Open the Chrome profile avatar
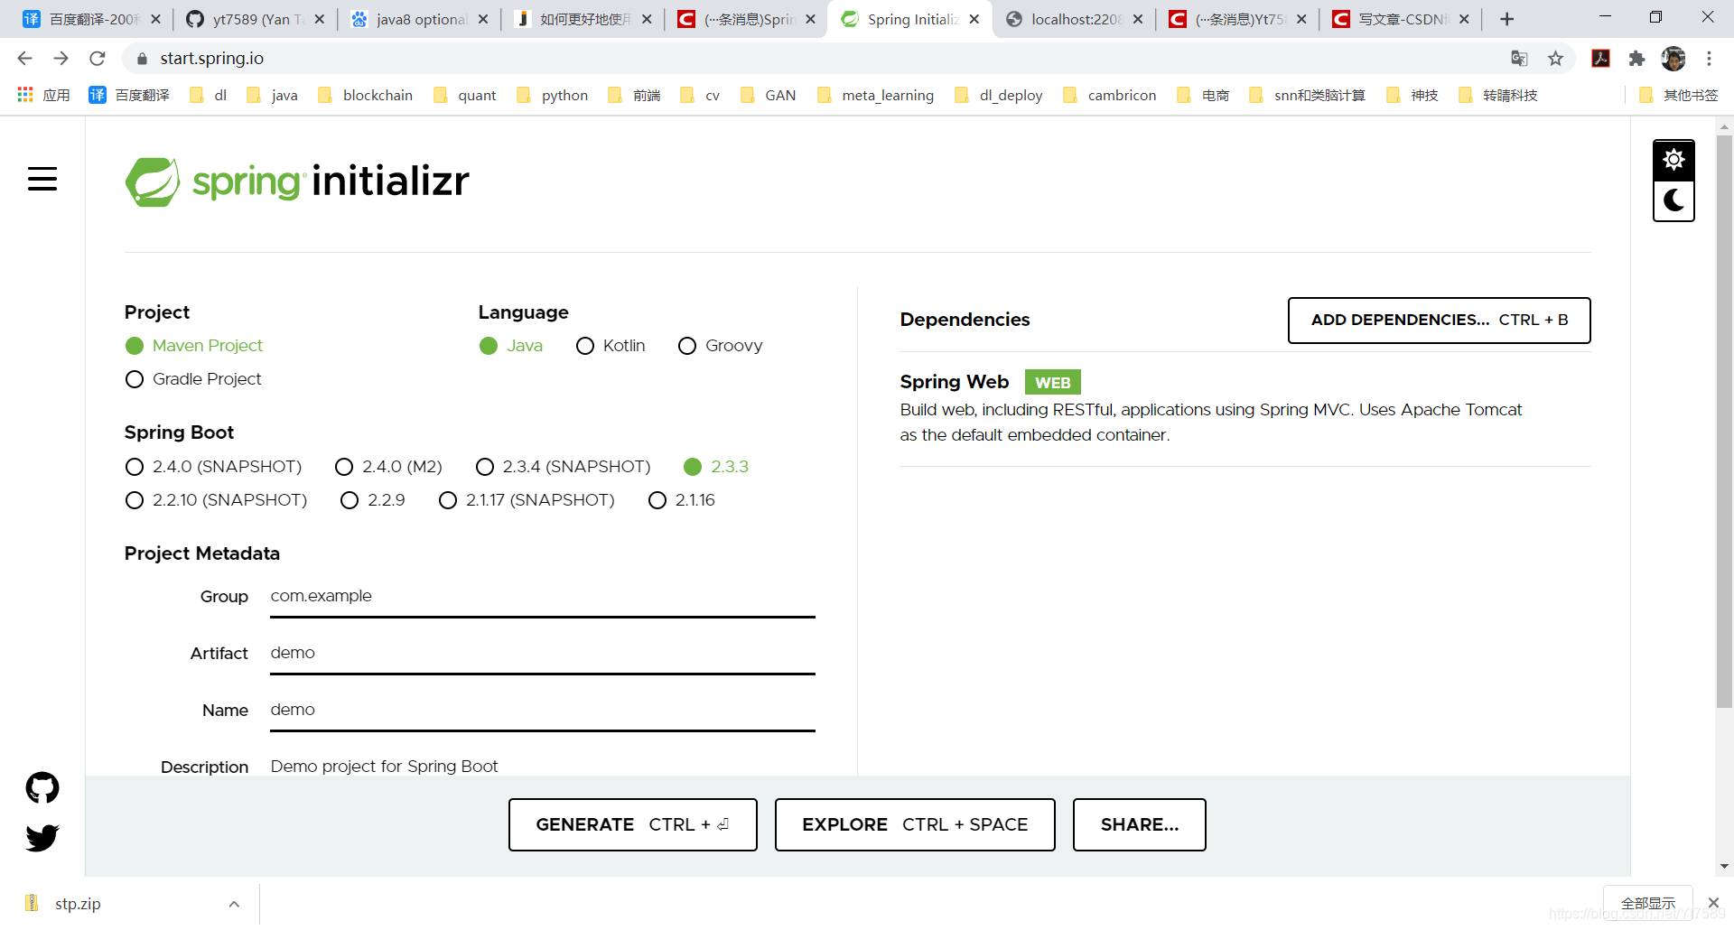 [x=1673, y=59]
